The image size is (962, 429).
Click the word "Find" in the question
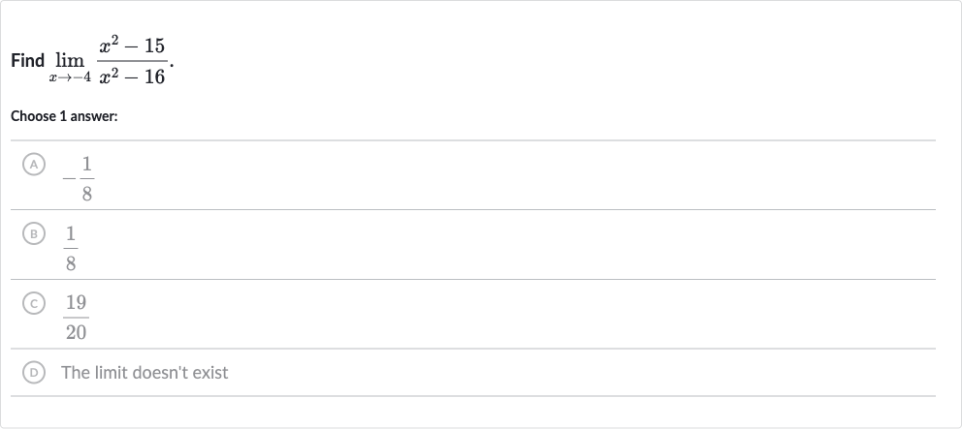[x=27, y=61]
